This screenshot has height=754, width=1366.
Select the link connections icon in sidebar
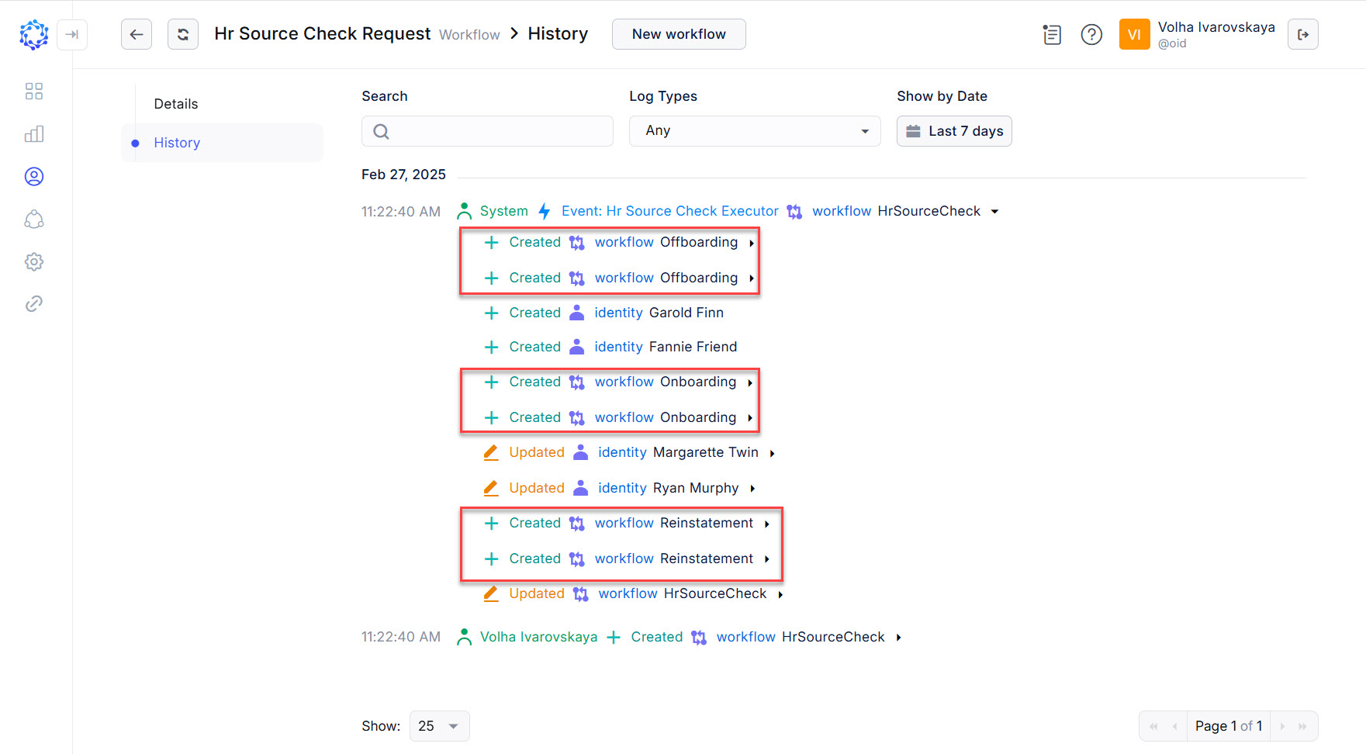[x=33, y=303]
